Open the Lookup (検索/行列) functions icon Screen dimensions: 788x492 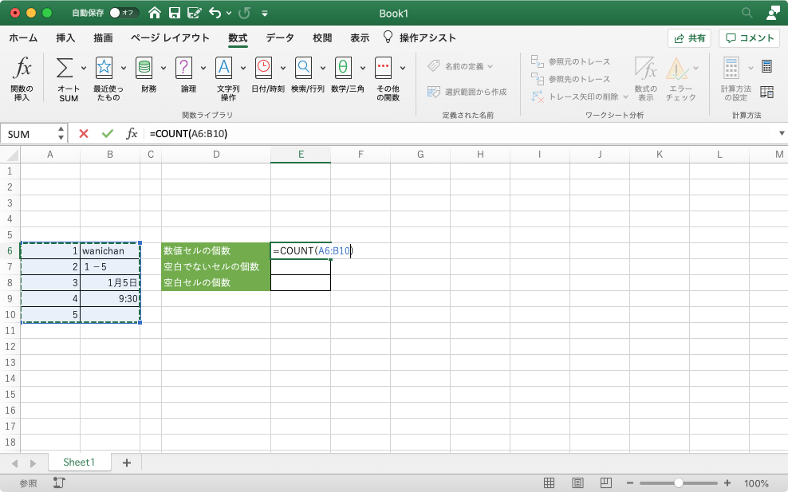304,68
